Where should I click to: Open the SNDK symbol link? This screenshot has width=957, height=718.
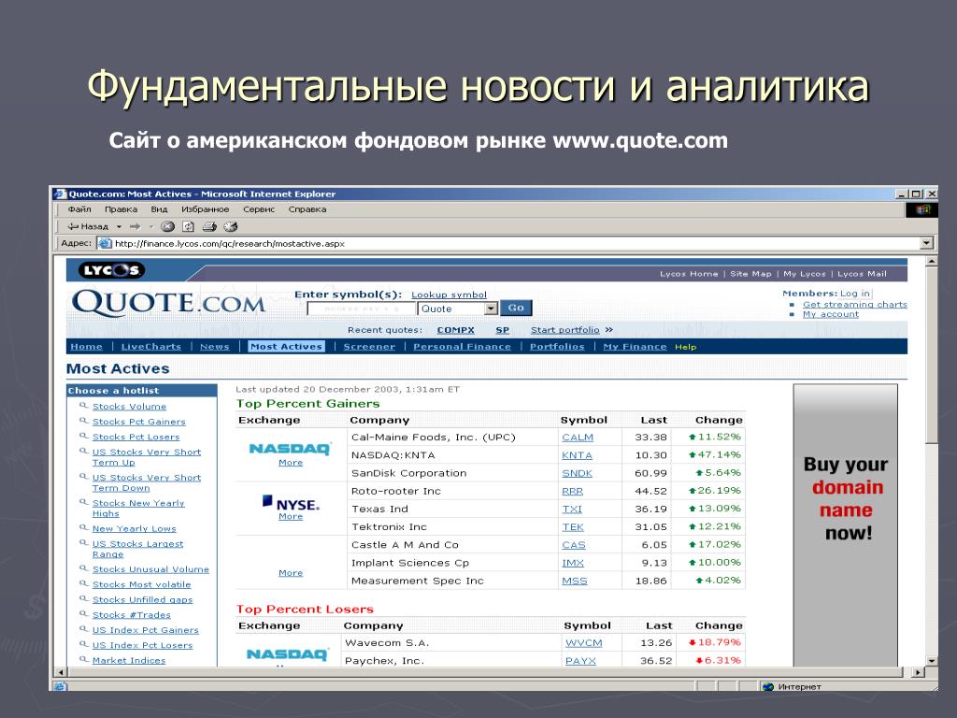click(578, 474)
